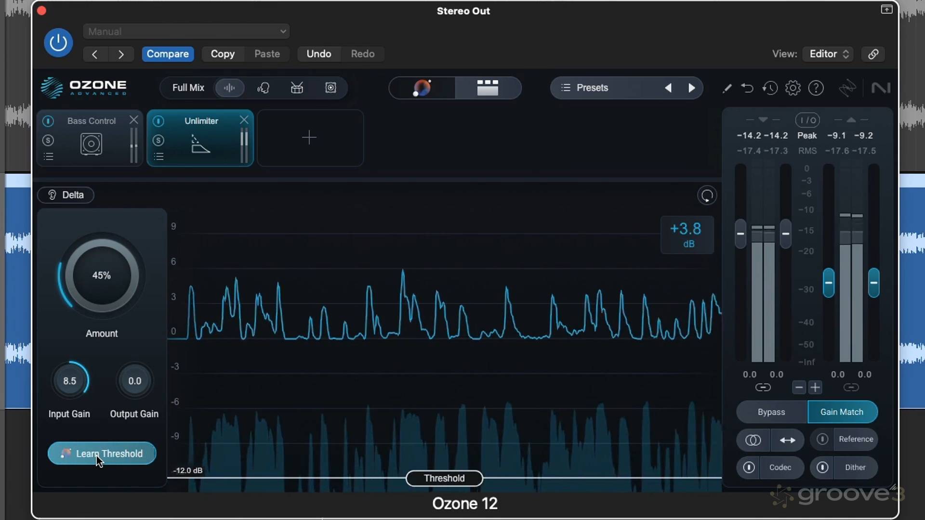Toggle the plugin power button
Image resolution: width=925 pixels, height=520 pixels.
[58, 42]
